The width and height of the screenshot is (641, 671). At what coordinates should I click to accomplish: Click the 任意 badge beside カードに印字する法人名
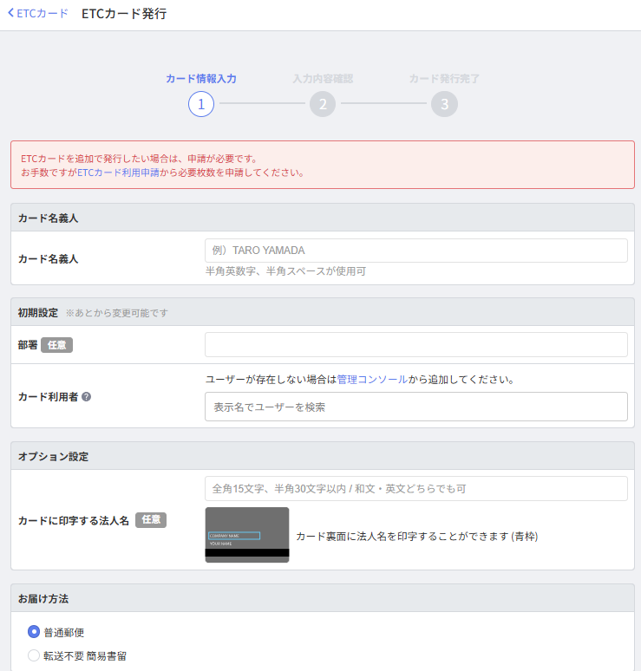click(x=151, y=520)
